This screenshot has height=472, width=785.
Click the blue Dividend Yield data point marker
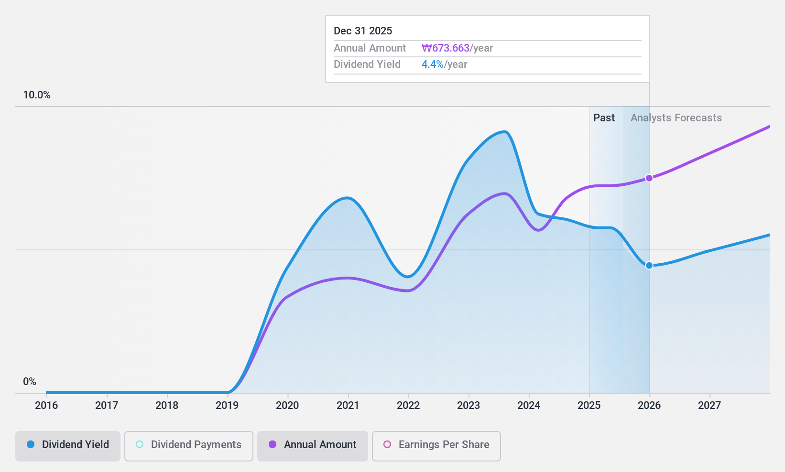pyautogui.click(x=649, y=266)
